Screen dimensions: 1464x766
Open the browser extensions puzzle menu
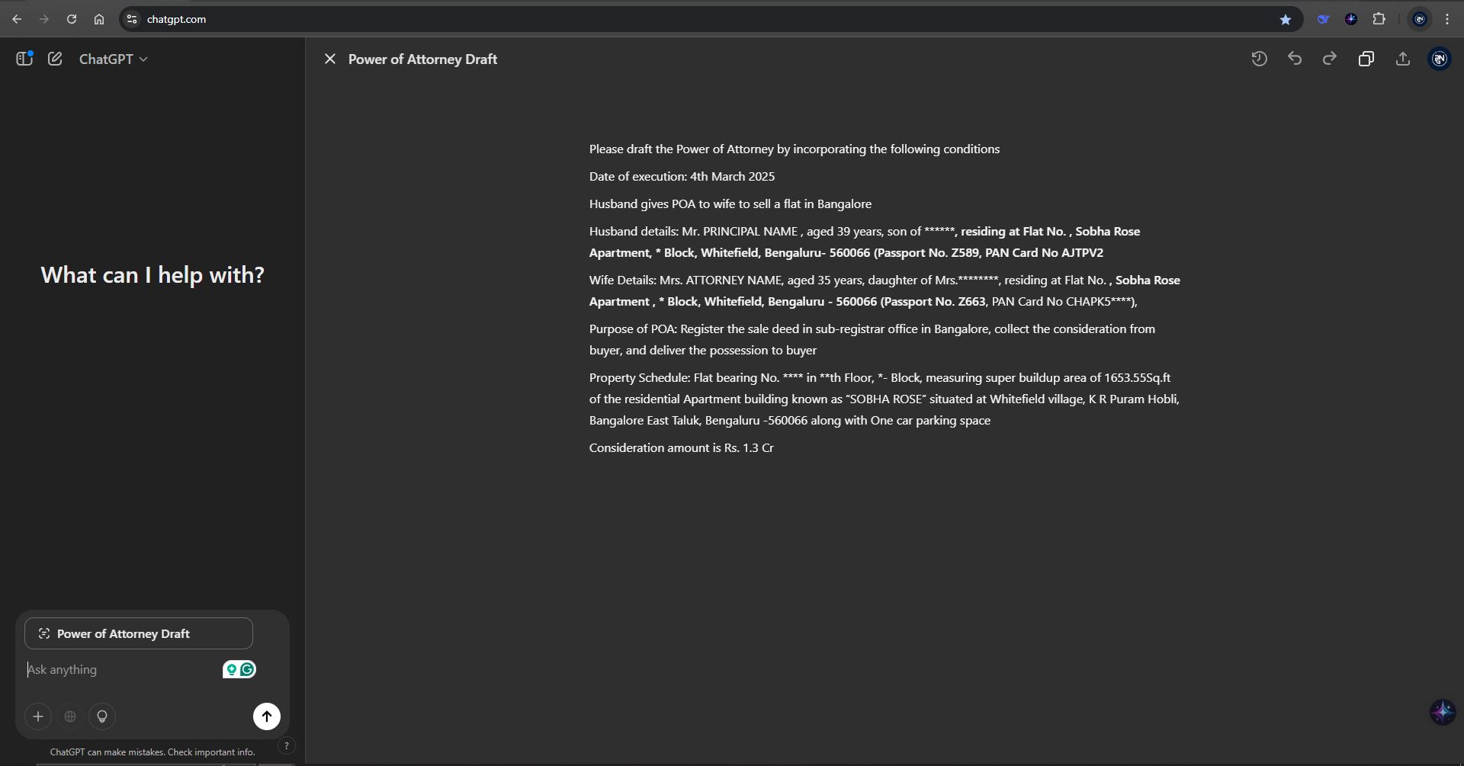click(1379, 19)
